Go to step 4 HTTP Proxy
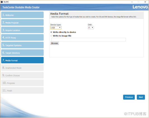 pyautogui.click(x=22, y=37)
